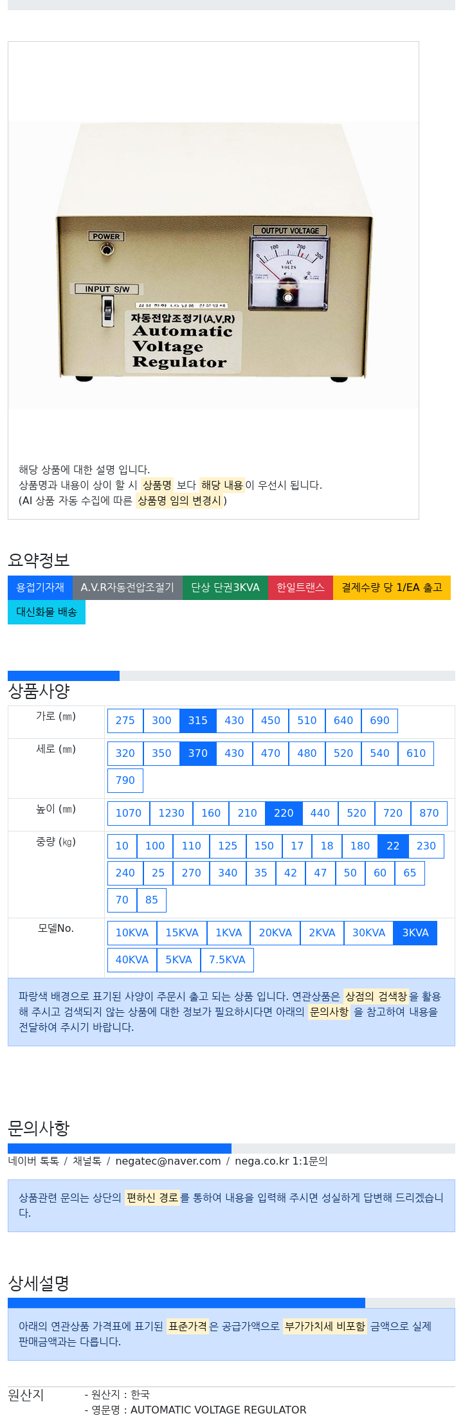Click the negatec@naver.com contact text
The width and height of the screenshot is (463, 1418).
point(168,1161)
